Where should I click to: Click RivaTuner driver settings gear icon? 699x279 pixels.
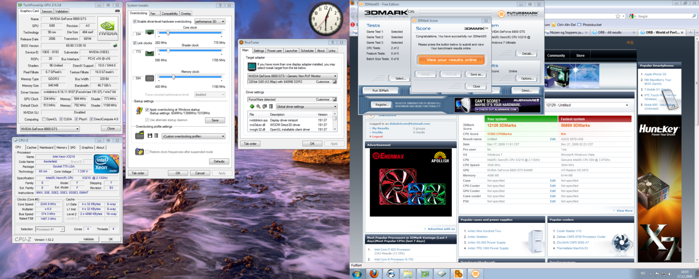(x=264, y=107)
